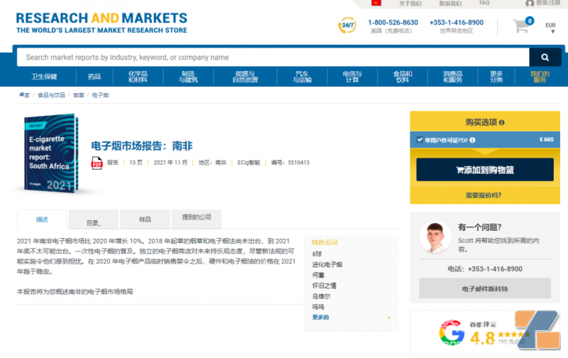Click the 8球 featured company

coord(317,254)
